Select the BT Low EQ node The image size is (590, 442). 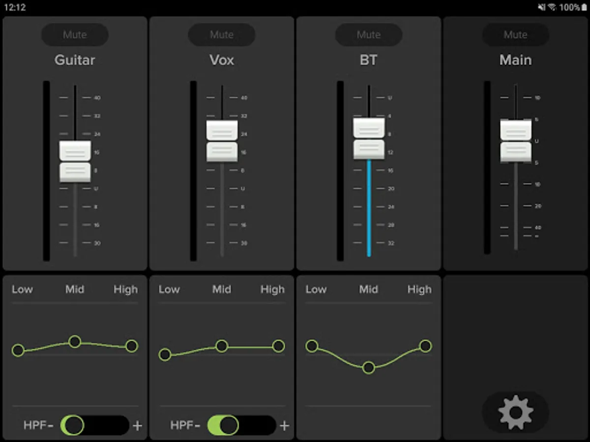[312, 346]
